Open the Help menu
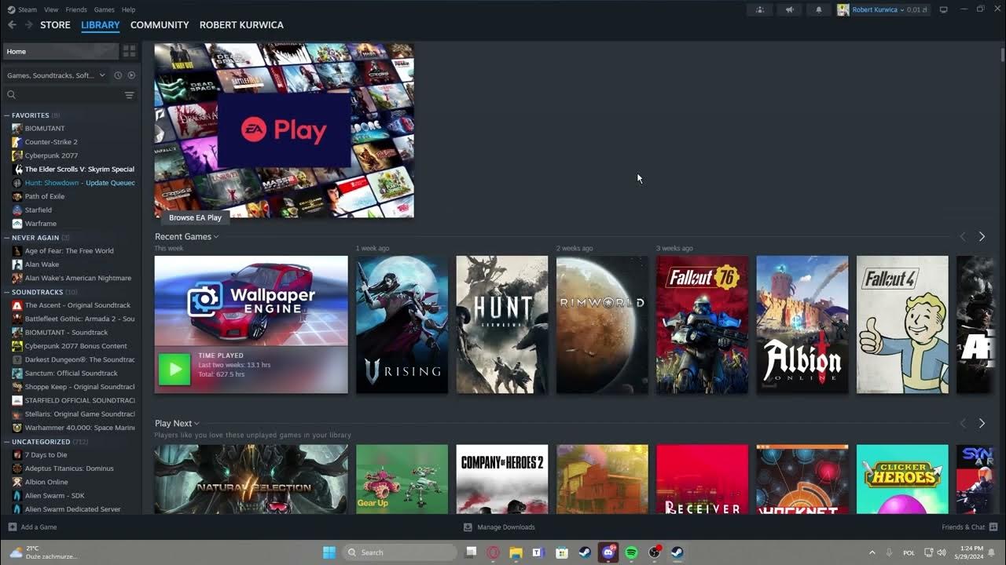The width and height of the screenshot is (1006, 565). pyautogui.click(x=128, y=9)
